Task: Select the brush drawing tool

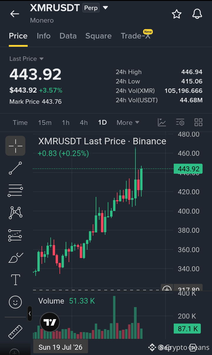Action: point(16,257)
